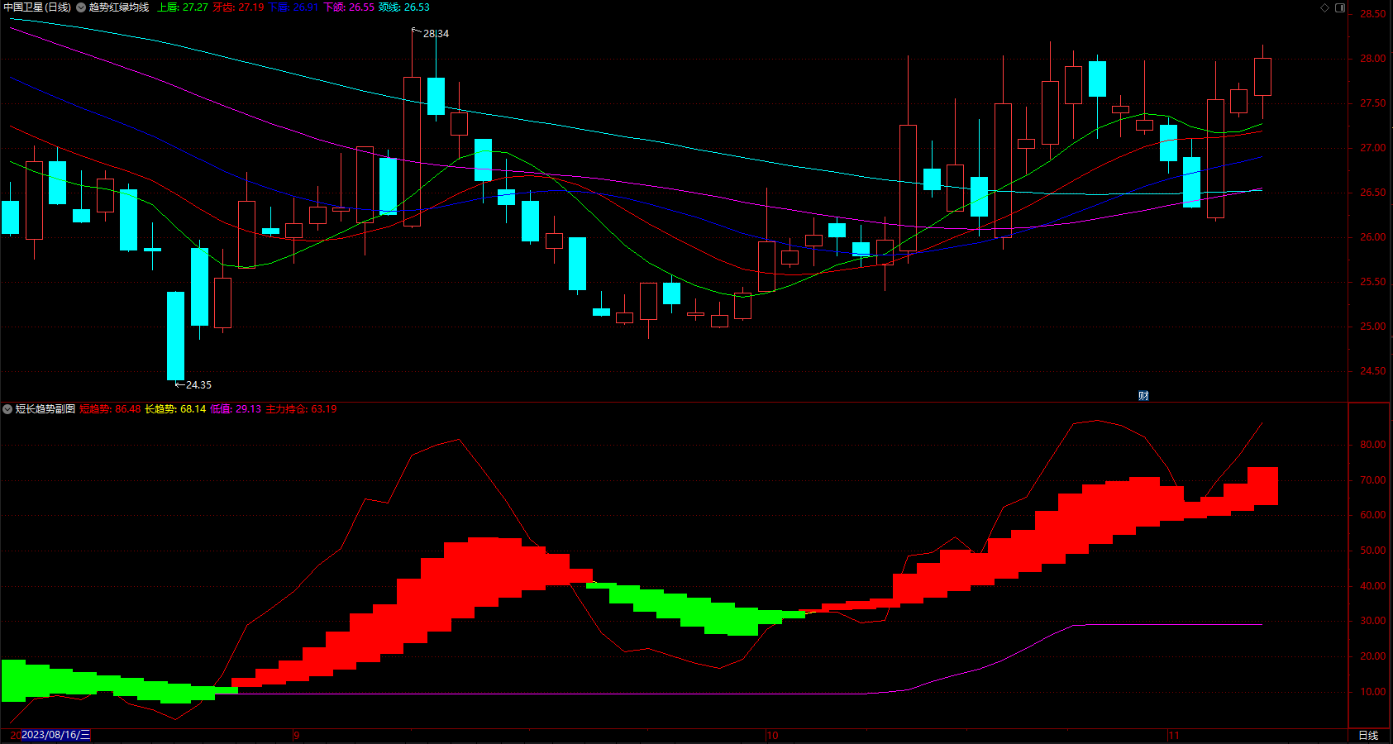Click the 27.50 price axis label
This screenshot has height=744, width=1393.
point(1372,103)
